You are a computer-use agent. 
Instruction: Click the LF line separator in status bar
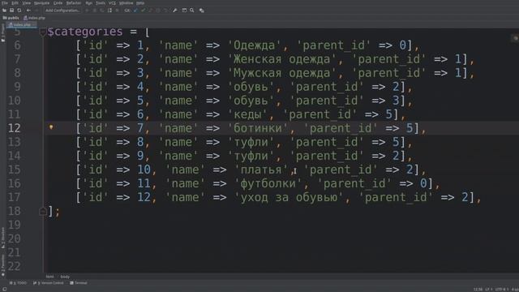click(488, 290)
